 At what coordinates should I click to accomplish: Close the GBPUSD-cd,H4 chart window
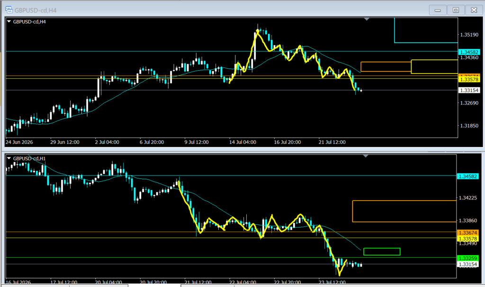[474, 10]
